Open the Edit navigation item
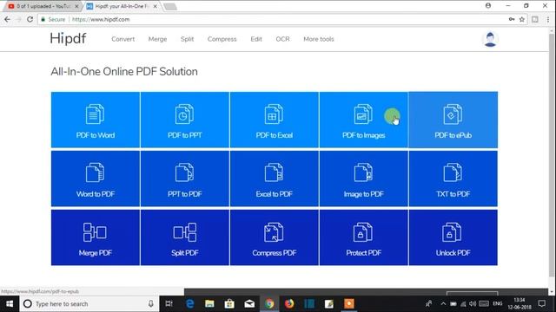 tap(256, 39)
